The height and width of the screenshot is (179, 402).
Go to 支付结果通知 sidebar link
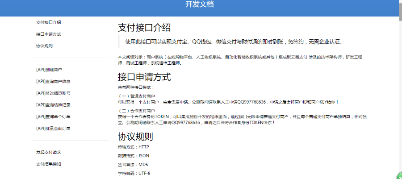click(x=49, y=164)
